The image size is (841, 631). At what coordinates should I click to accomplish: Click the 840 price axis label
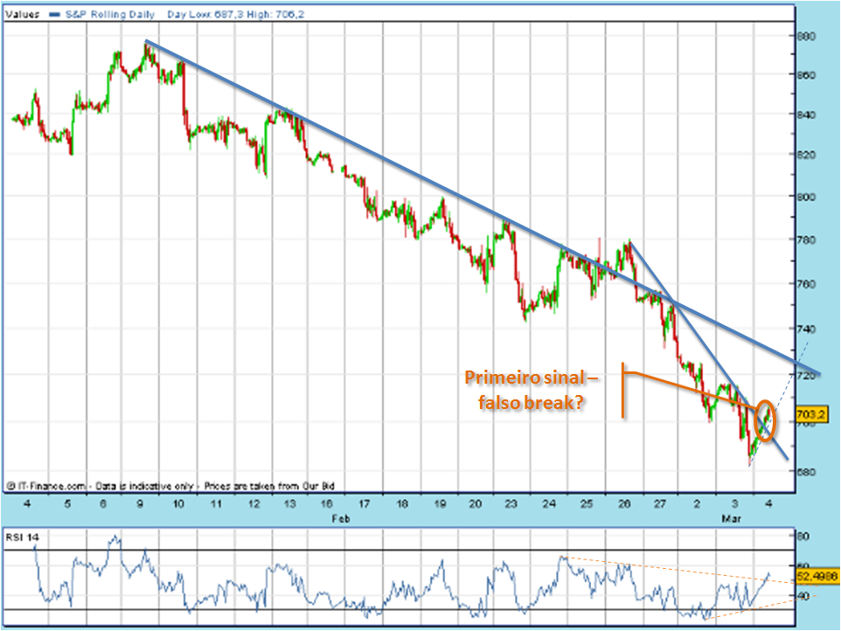[806, 114]
